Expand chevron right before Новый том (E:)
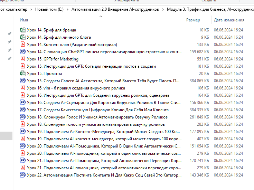This screenshot has width=254, height=190. [x=31, y=10]
